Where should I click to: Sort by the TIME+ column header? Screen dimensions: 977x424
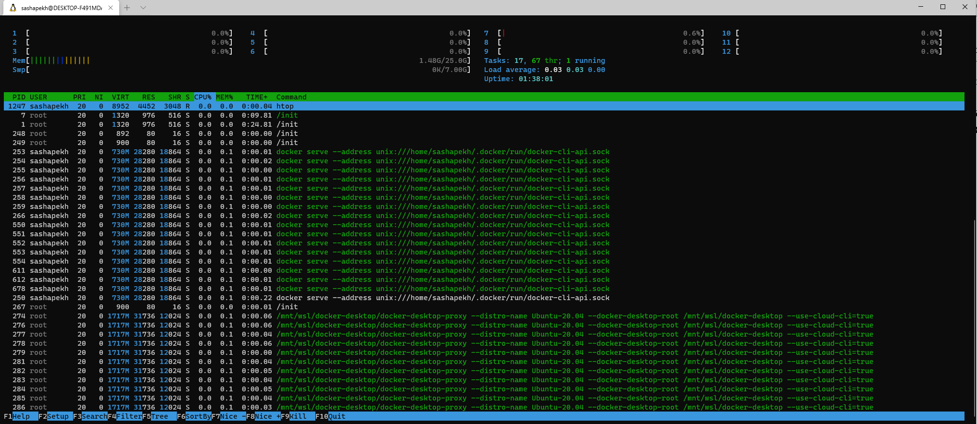click(x=257, y=97)
